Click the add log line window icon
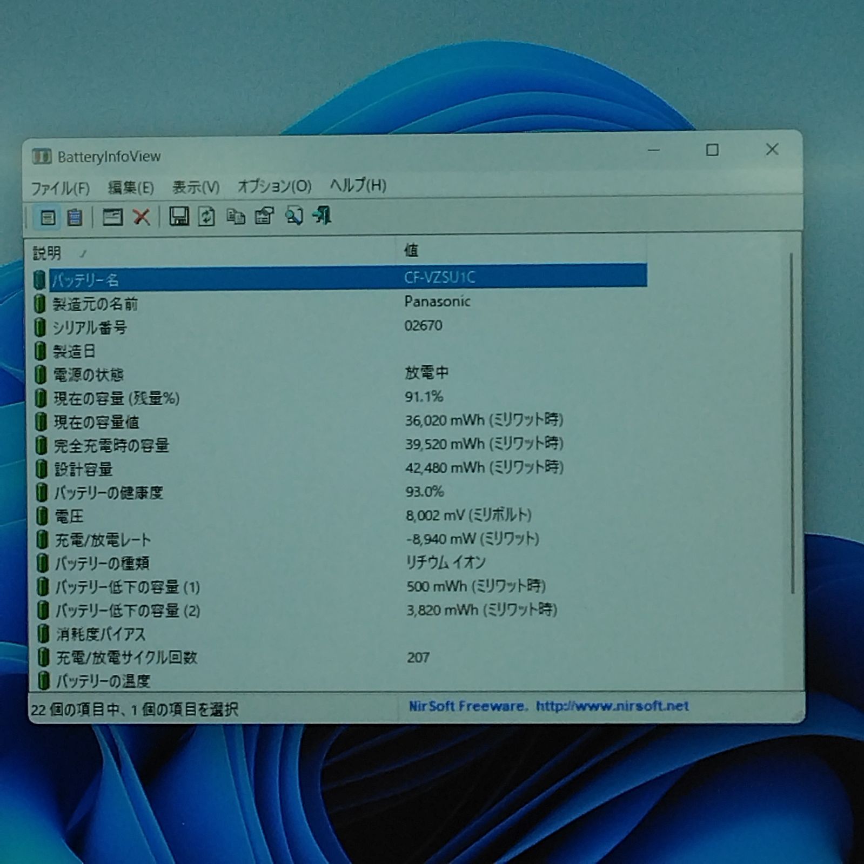The image size is (864, 864). click(112, 217)
